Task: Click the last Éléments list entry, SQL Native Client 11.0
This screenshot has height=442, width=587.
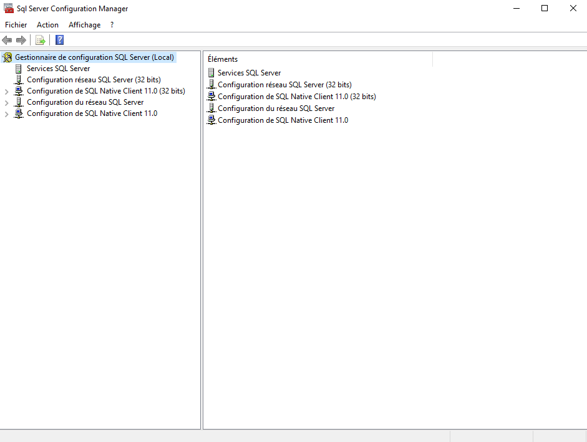Action: [283, 120]
